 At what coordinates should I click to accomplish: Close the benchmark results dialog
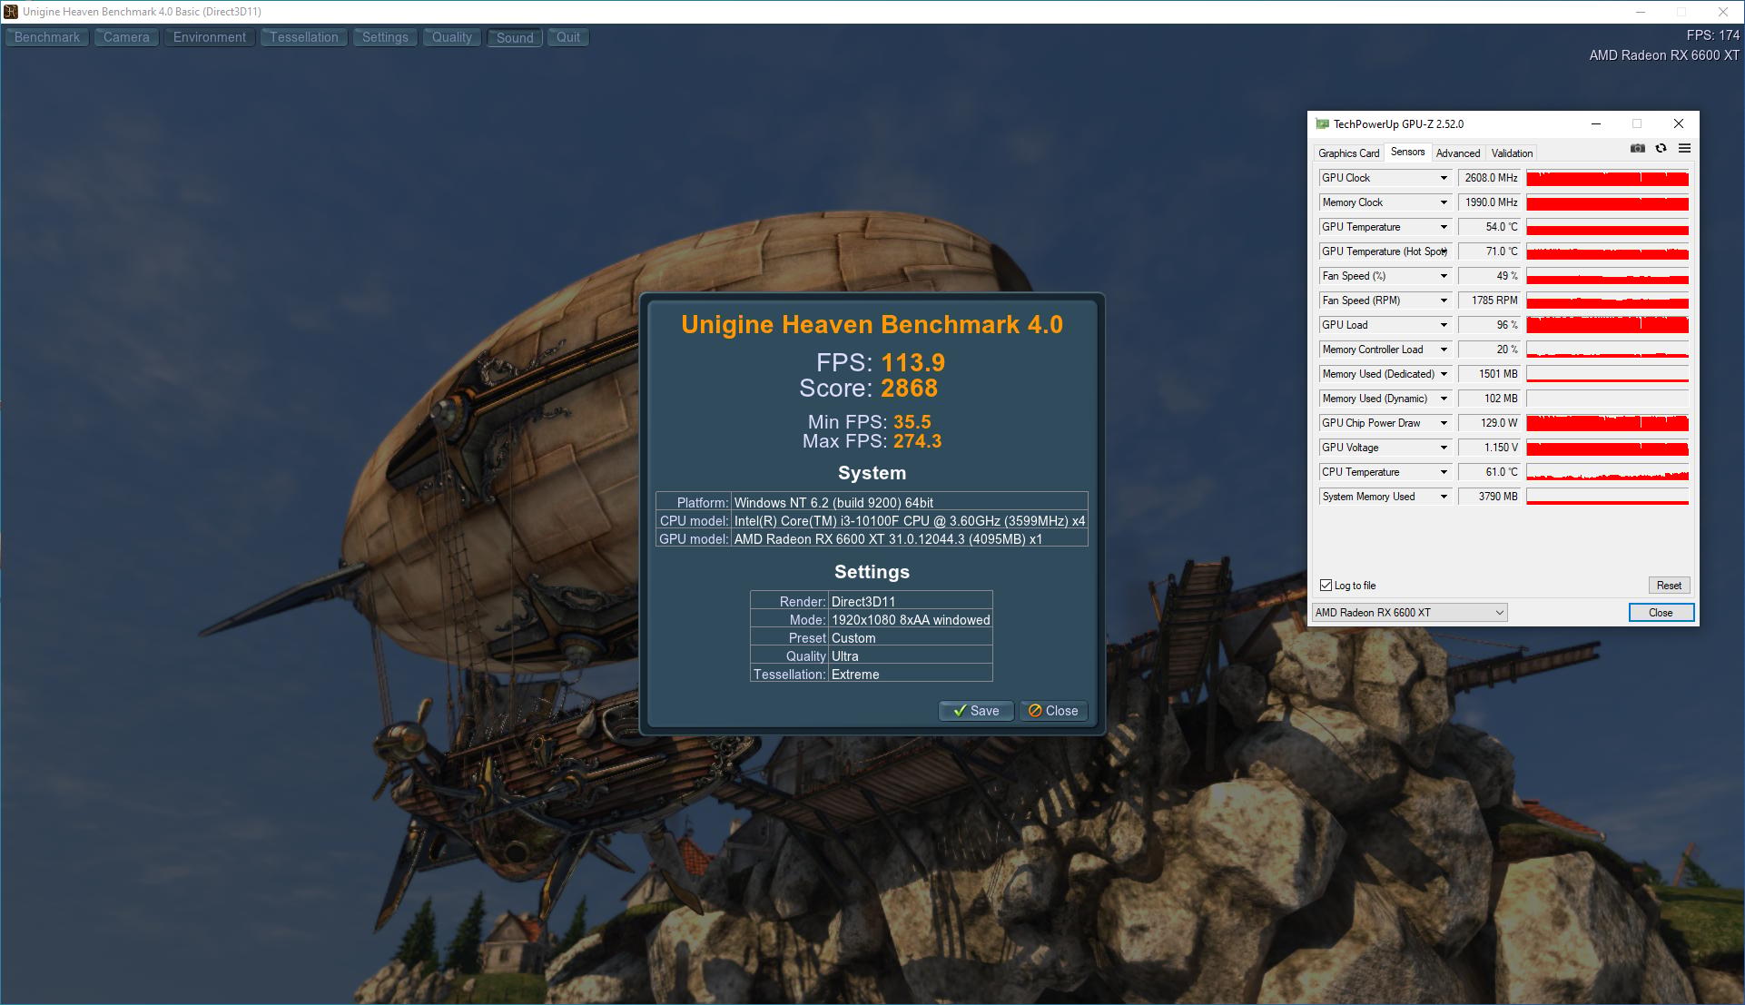(x=1053, y=711)
